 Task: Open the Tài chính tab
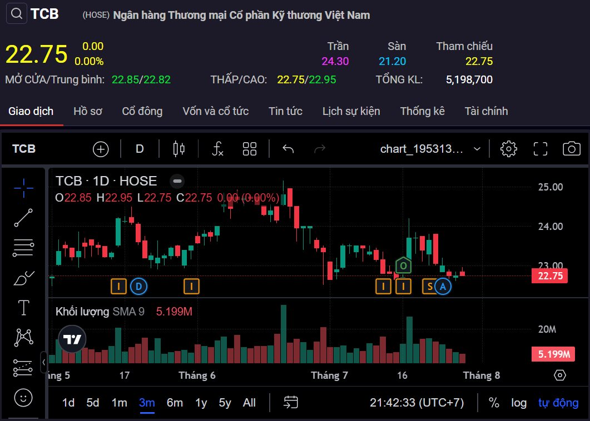point(486,111)
